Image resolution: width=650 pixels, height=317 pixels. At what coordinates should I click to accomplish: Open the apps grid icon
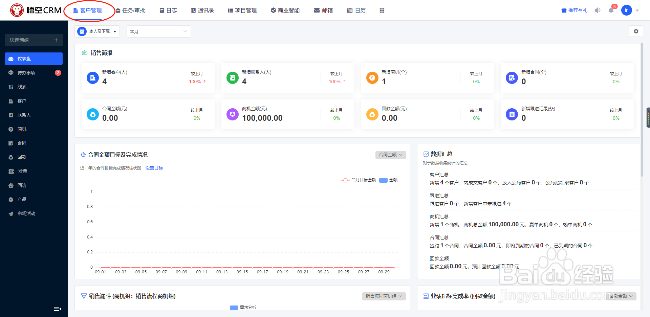click(x=382, y=10)
